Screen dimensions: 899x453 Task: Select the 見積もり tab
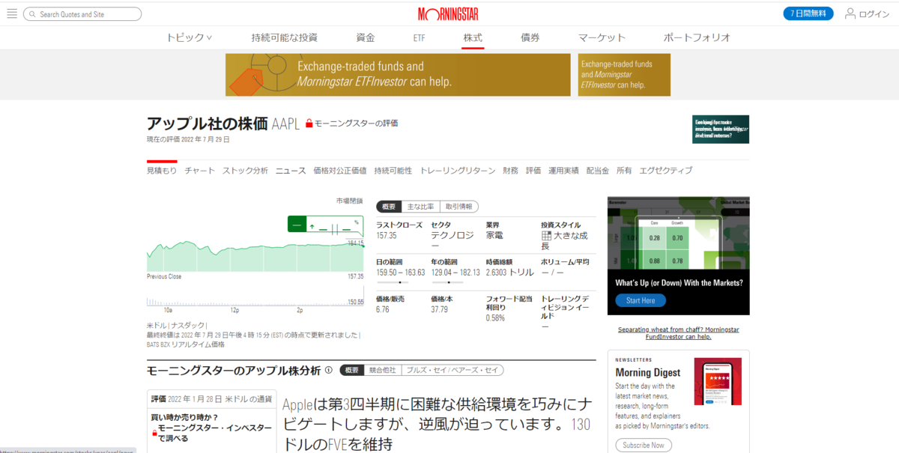162,171
